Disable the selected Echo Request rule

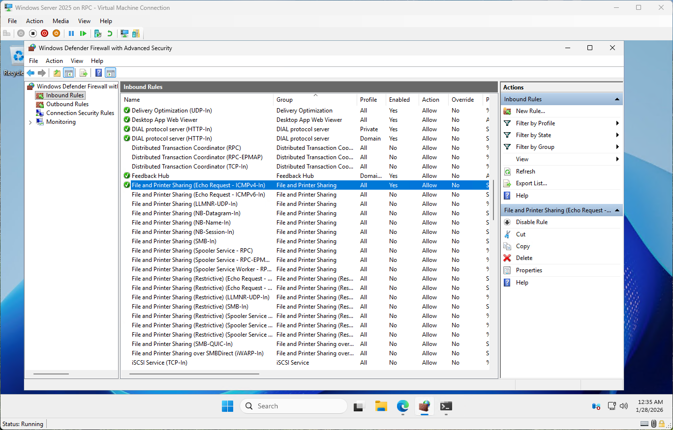coord(531,222)
